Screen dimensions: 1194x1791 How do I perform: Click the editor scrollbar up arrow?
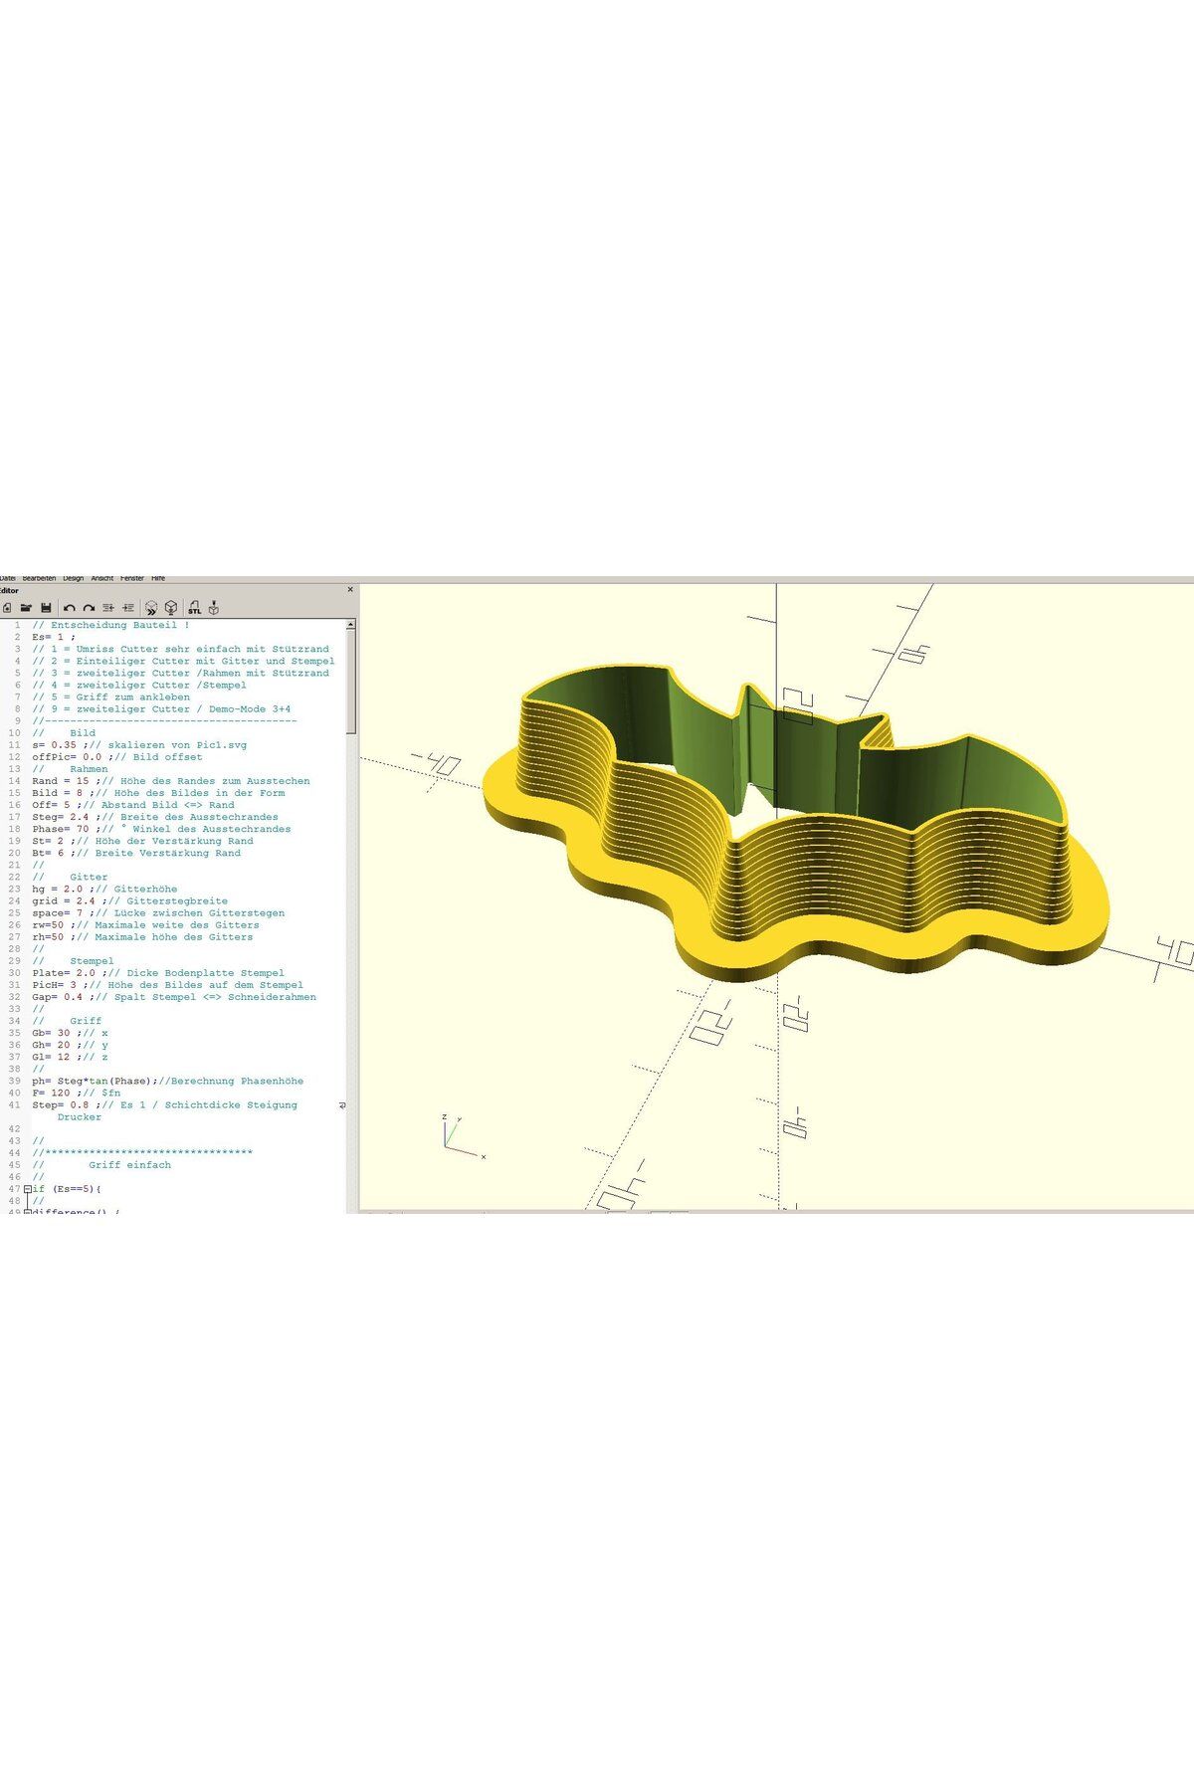pyautogui.click(x=350, y=625)
